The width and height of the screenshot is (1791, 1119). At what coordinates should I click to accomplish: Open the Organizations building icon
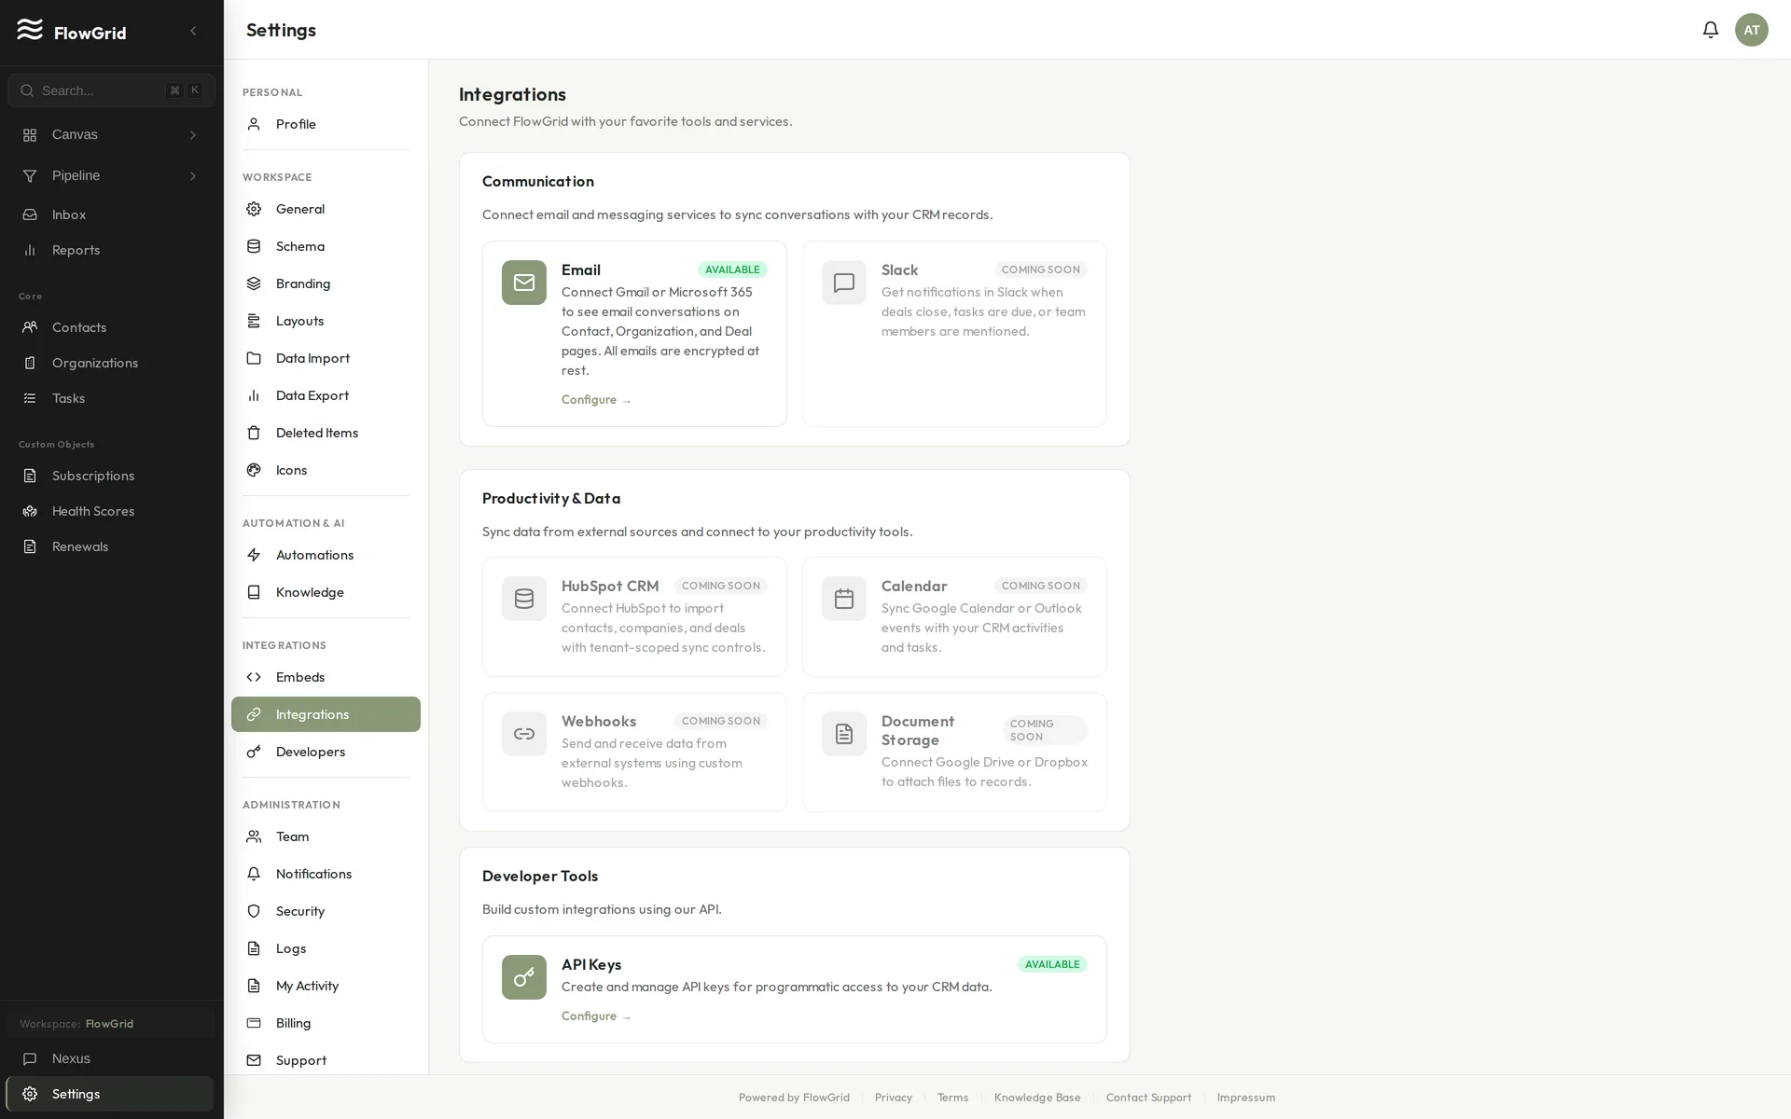point(30,363)
